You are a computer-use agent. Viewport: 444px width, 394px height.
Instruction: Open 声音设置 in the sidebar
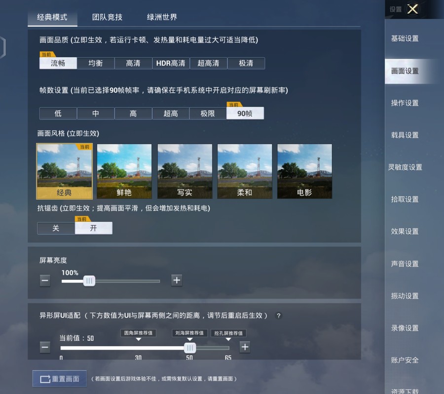pyautogui.click(x=405, y=264)
